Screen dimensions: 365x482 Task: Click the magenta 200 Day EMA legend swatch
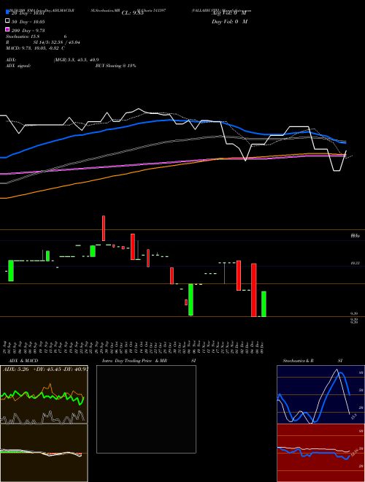coord(7,29)
